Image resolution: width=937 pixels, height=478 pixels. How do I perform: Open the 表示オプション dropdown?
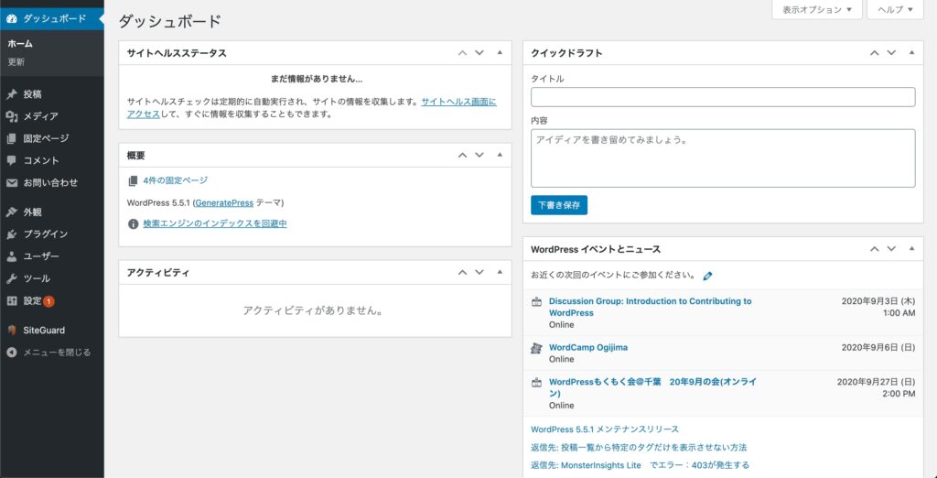pos(817,9)
